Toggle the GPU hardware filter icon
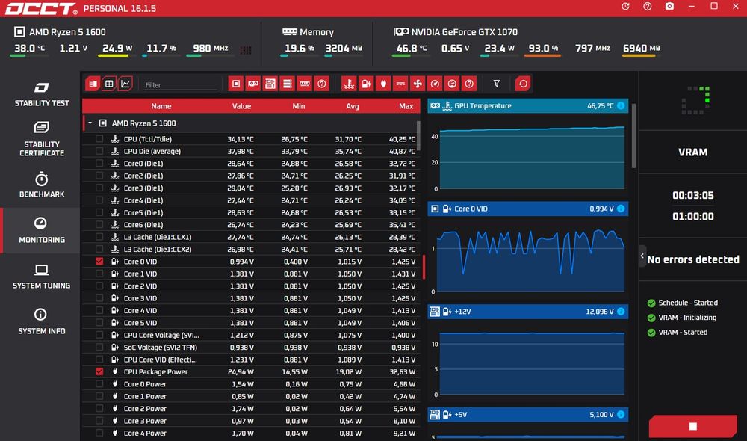The height and width of the screenshot is (441, 747). 253,84
